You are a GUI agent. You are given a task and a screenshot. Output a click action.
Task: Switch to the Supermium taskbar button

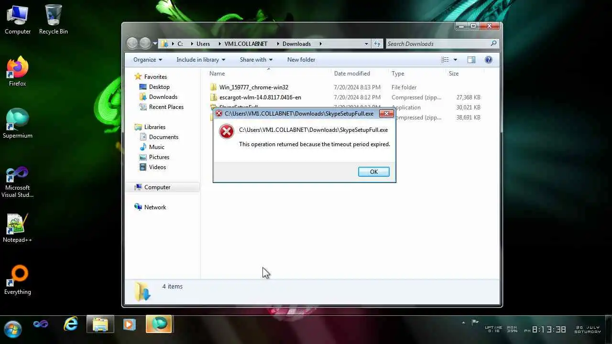[159, 324]
